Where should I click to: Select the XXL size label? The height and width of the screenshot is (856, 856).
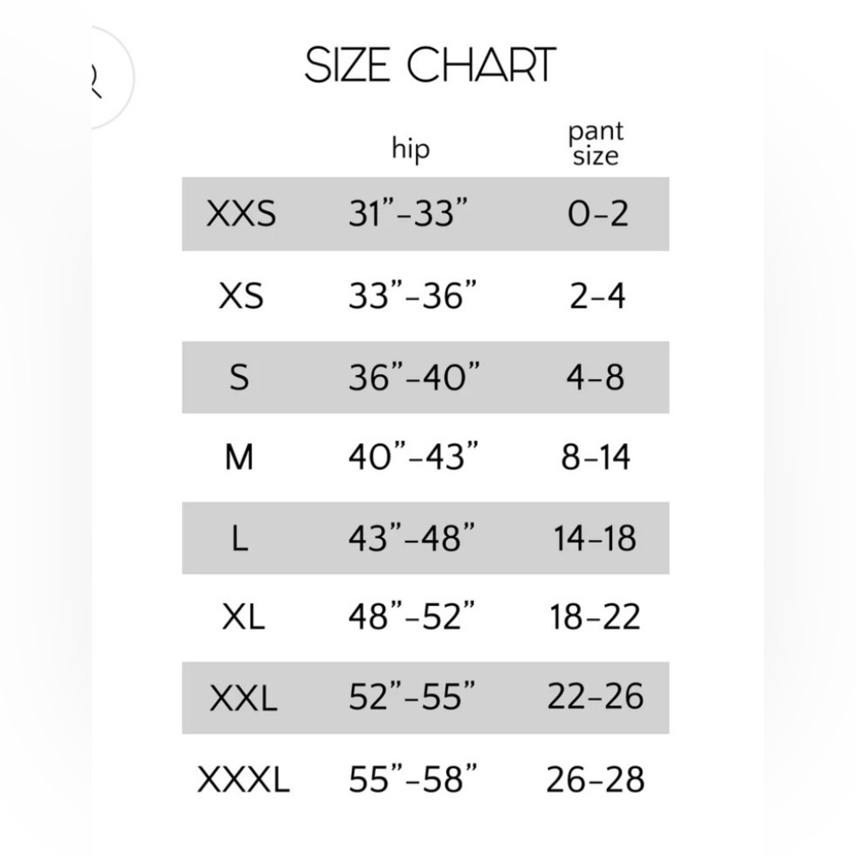243,698
